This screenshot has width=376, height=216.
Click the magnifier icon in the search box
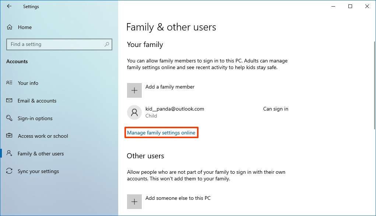[106, 44]
